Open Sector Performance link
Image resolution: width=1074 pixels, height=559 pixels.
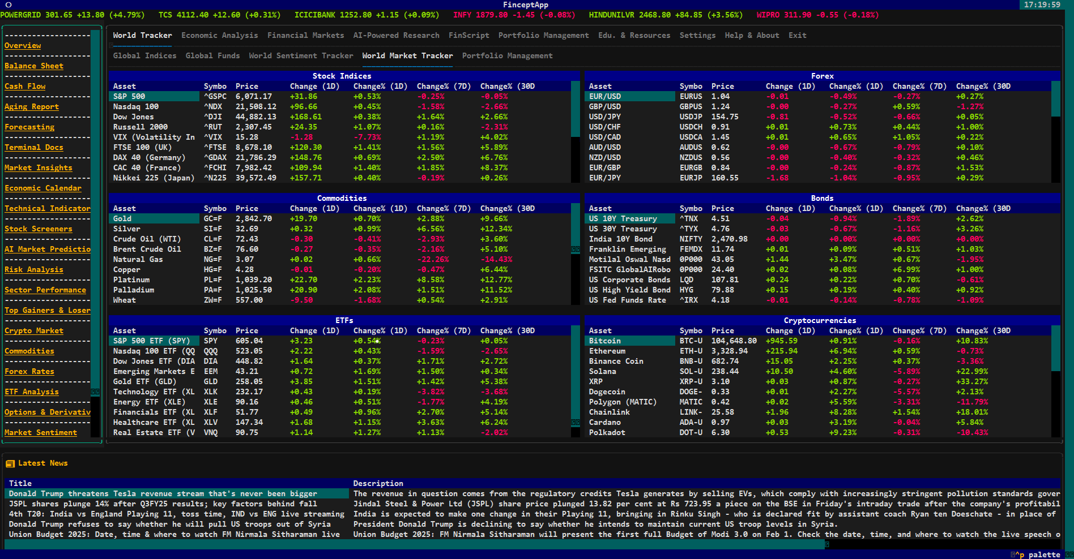click(45, 290)
